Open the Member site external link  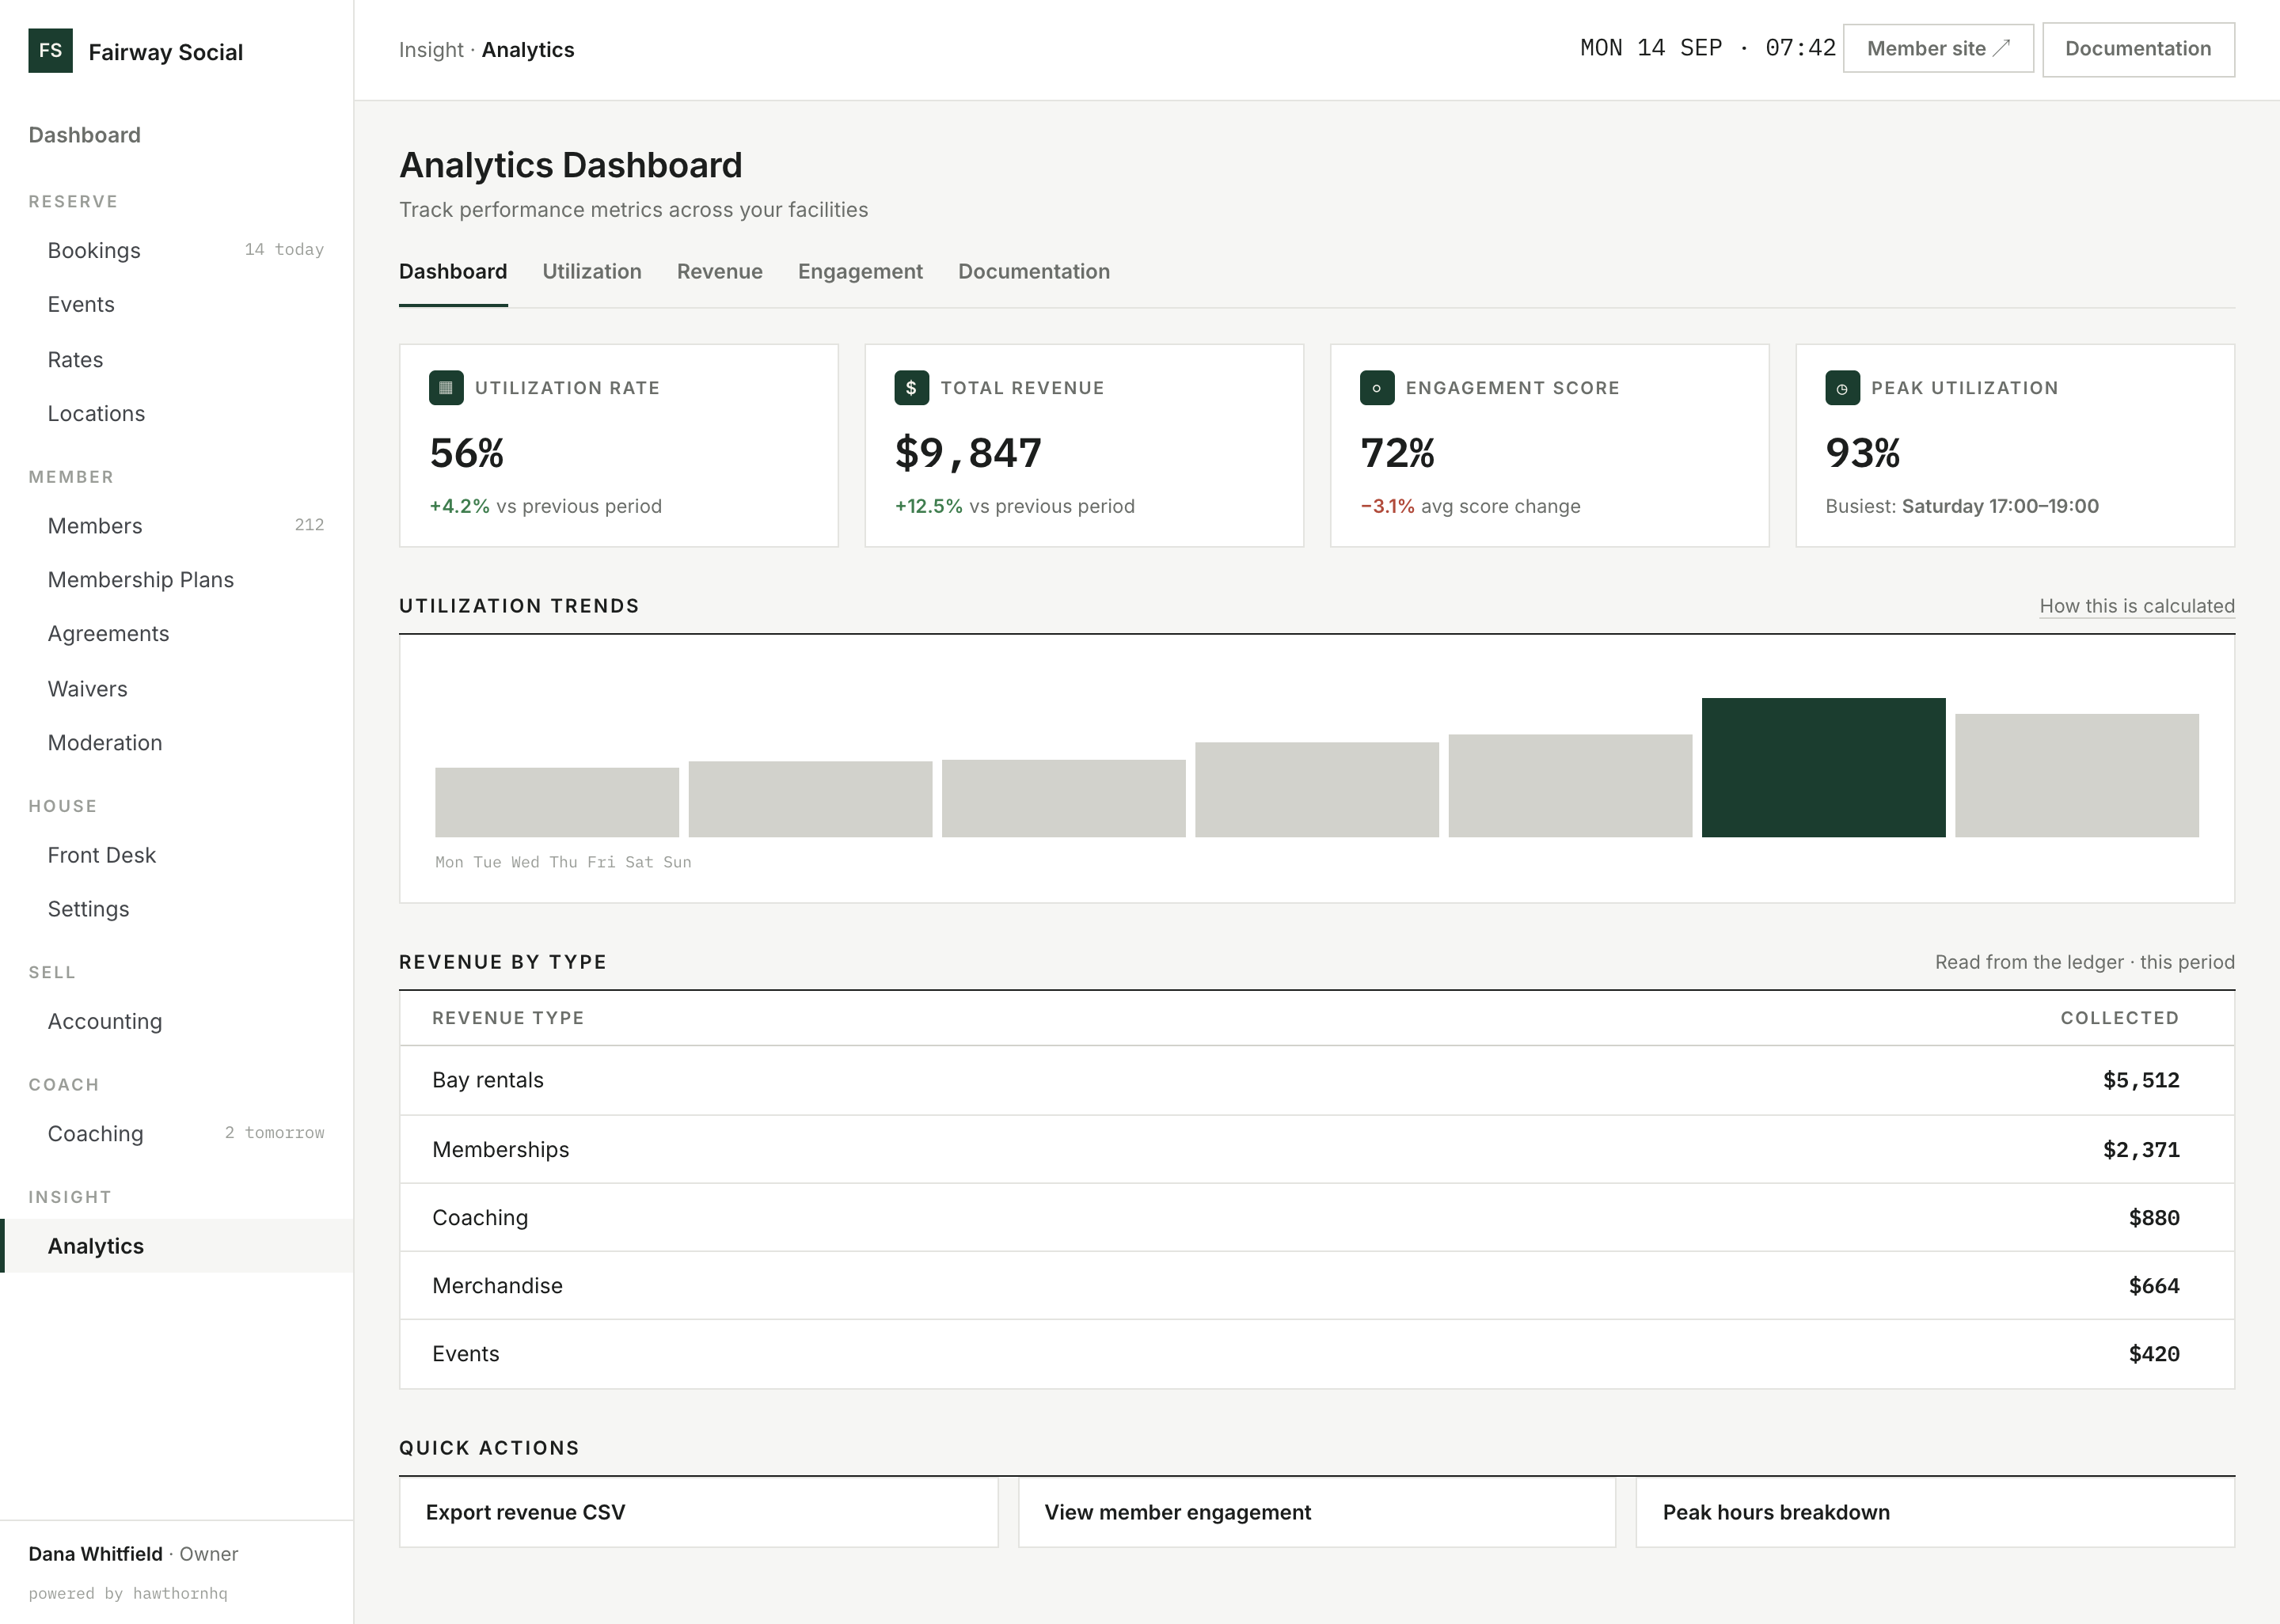click(x=1937, y=49)
